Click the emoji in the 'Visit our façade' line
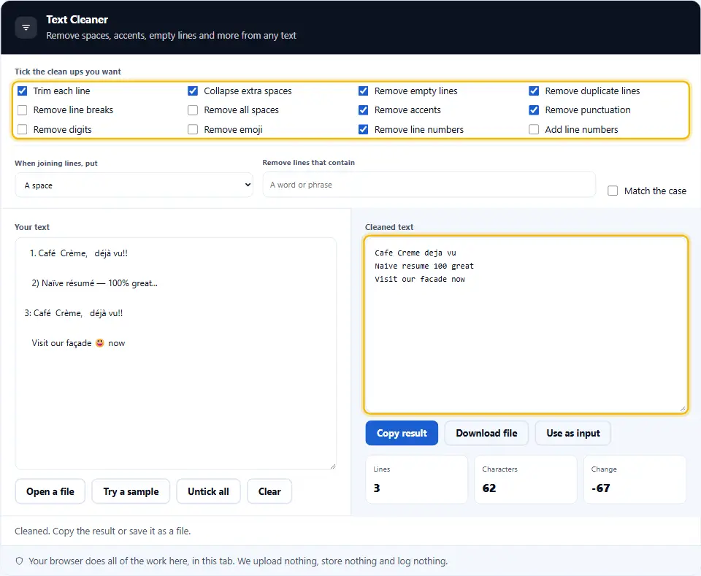The image size is (701, 576). tap(100, 342)
